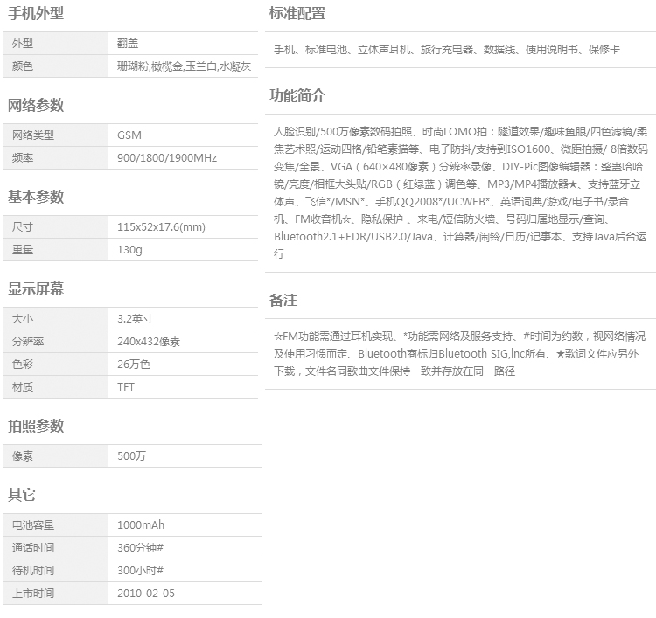The height and width of the screenshot is (618, 656).
Task: Select the 2010-02-05 release date
Action: (146, 594)
